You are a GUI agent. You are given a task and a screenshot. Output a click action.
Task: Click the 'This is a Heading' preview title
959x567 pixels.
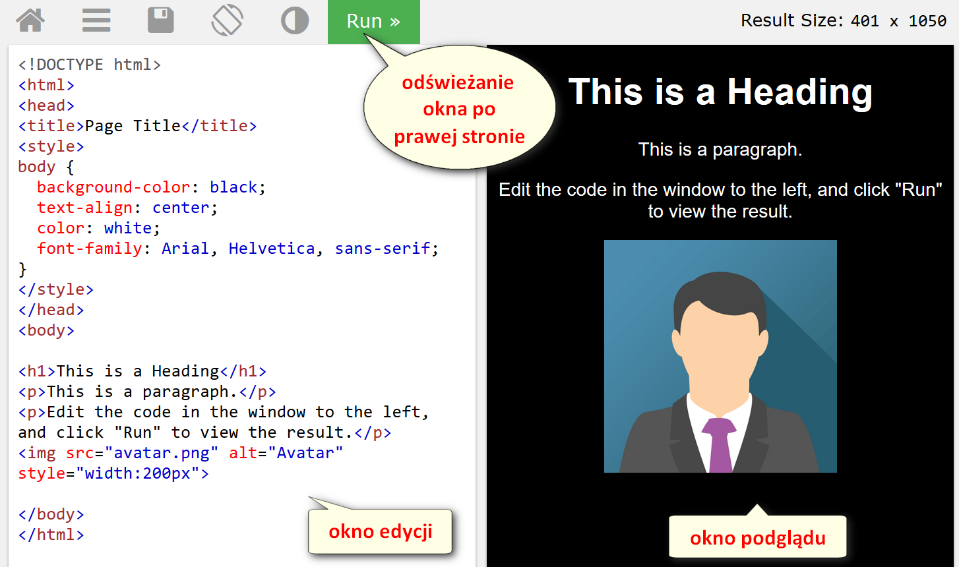720,91
